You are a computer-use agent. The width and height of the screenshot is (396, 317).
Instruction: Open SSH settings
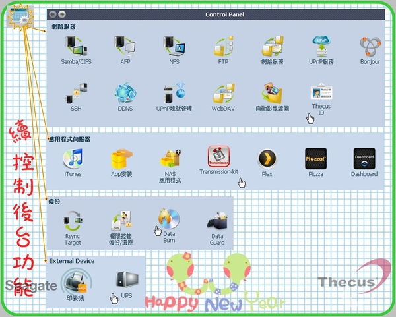pos(77,94)
